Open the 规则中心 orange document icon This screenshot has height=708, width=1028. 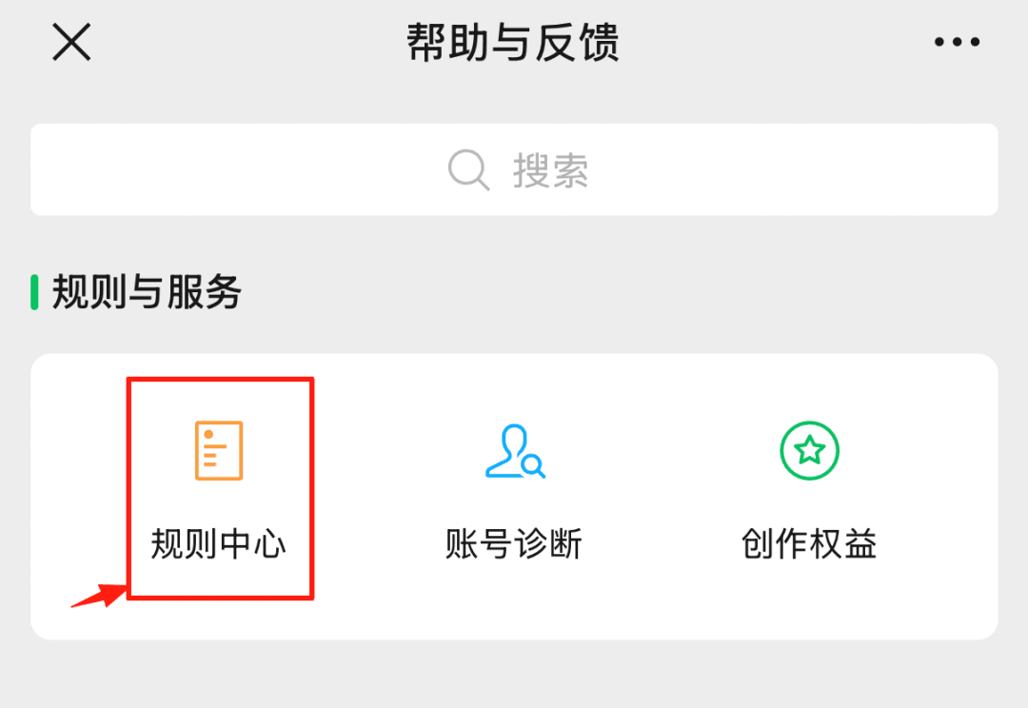pyautogui.click(x=219, y=450)
